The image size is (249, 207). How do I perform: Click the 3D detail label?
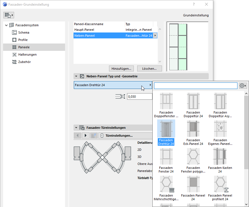pyautogui.click(x=139, y=157)
